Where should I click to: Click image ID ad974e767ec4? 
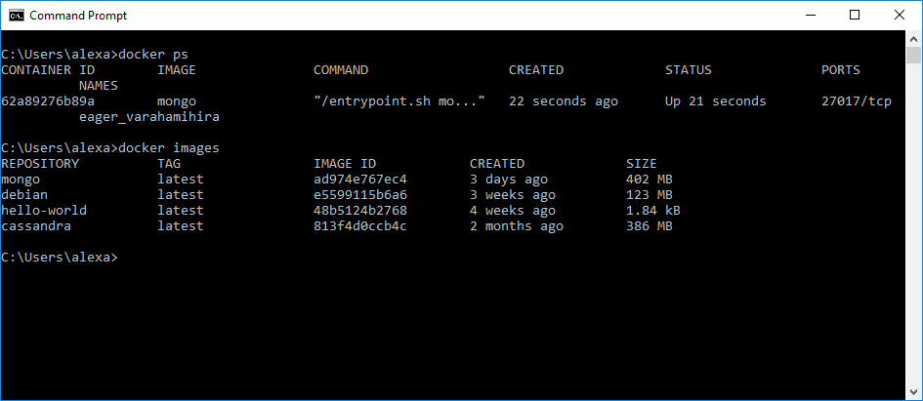[x=360, y=180]
